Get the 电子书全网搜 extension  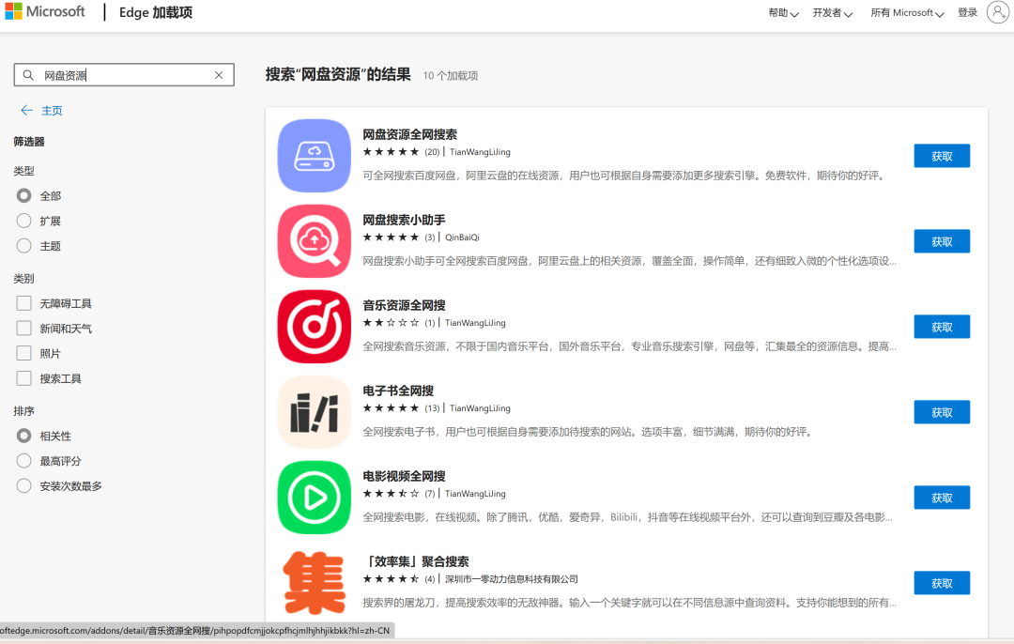(942, 412)
